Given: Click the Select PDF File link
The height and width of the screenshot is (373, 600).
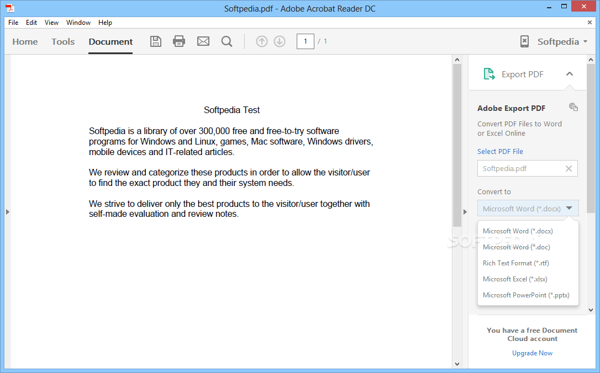Looking at the screenshot, I should tap(500, 151).
